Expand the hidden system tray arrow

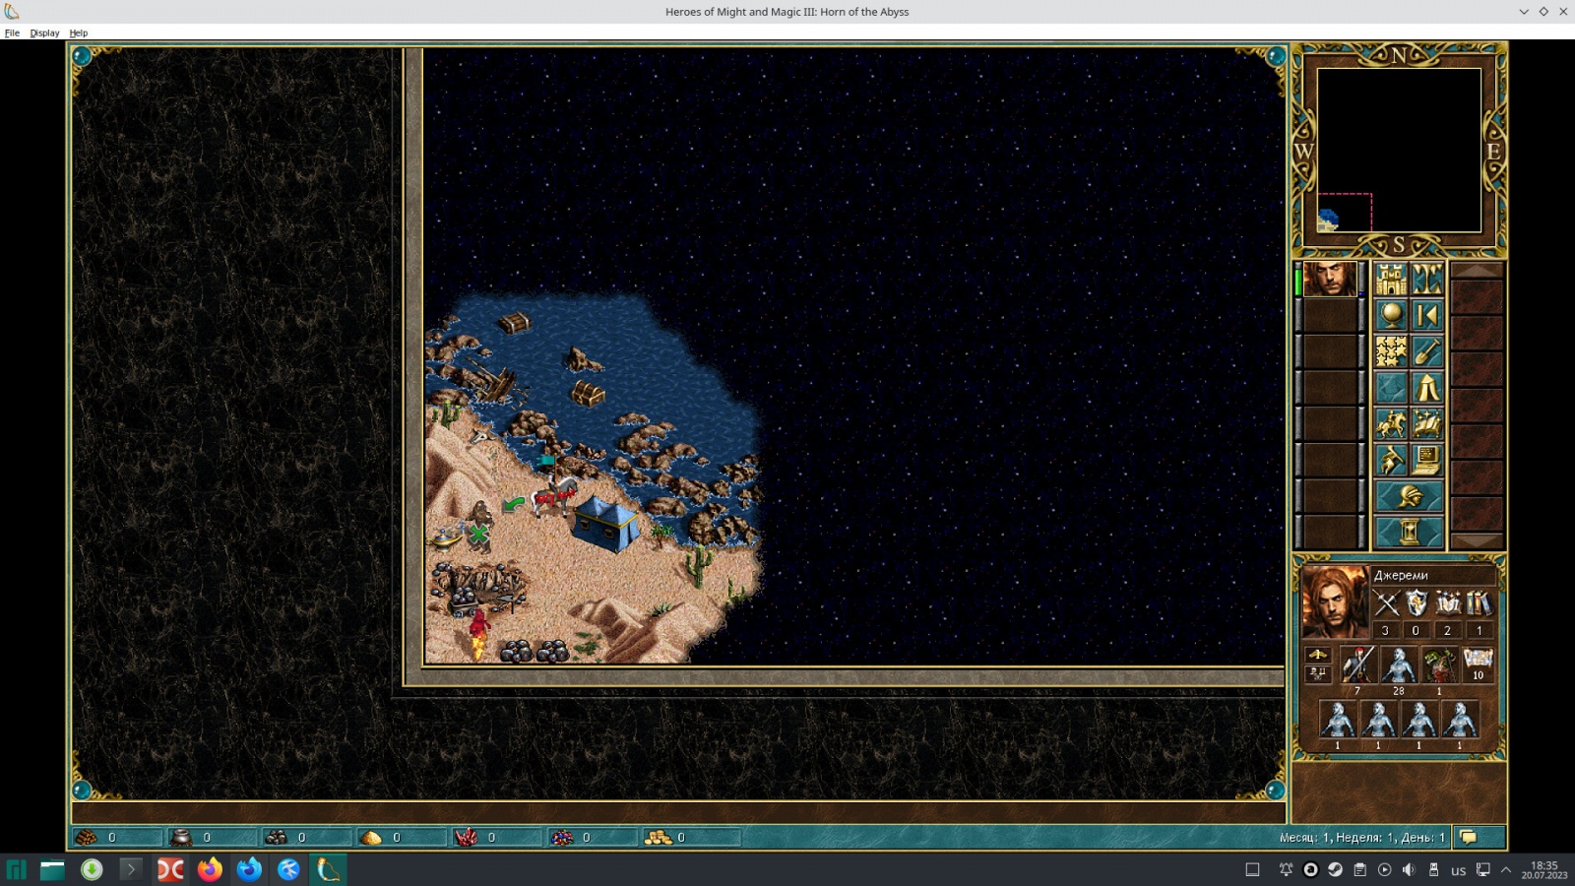pyautogui.click(x=1506, y=869)
